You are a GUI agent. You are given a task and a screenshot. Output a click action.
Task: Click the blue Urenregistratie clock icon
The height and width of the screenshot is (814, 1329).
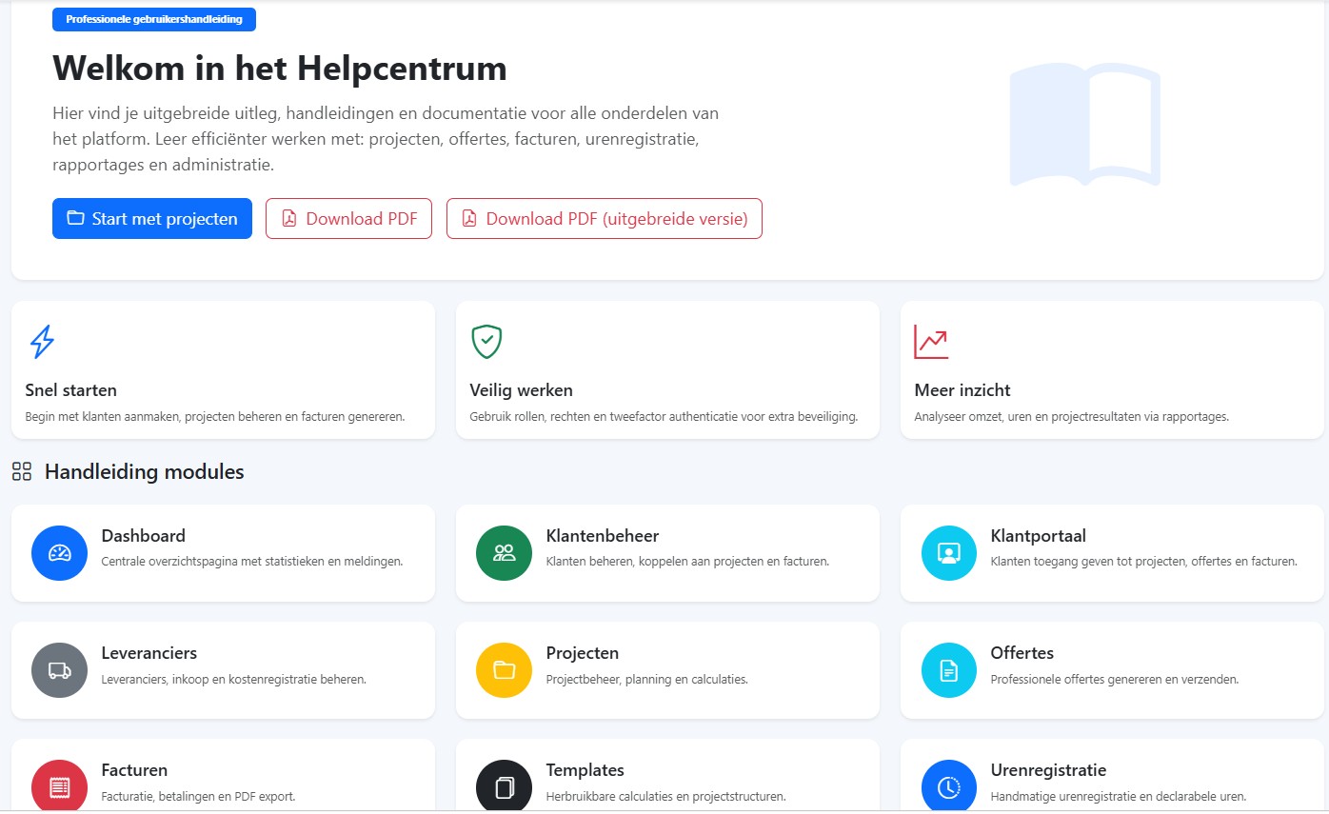pyautogui.click(x=948, y=786)
